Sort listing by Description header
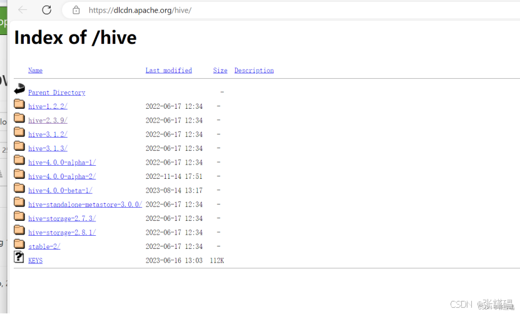Screen dimensions: 520x314 click(x=254, y=70)
